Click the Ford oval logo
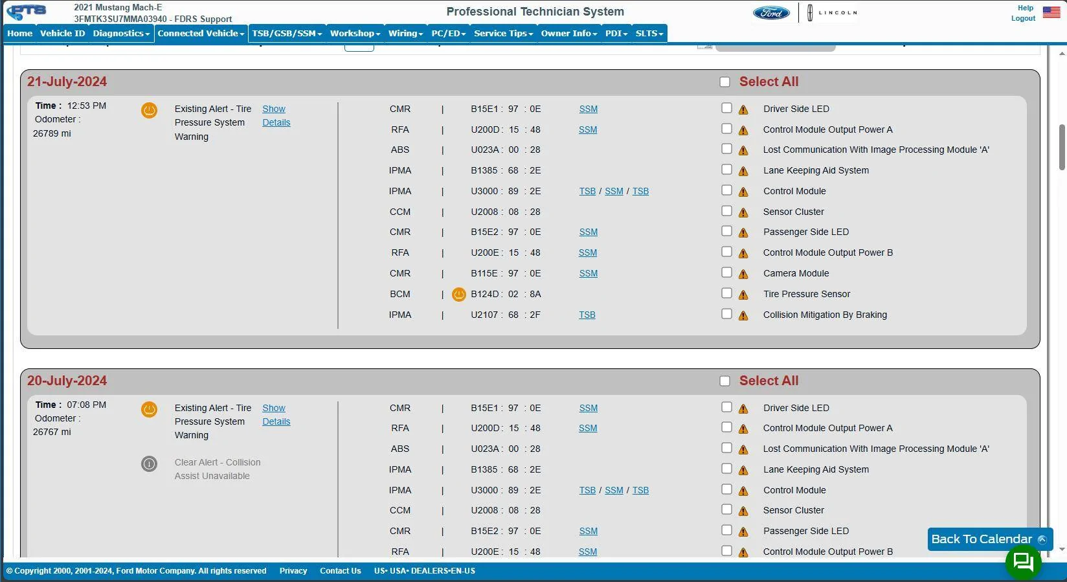Viewport: 1067px width, 582px height. click(772, 12)
